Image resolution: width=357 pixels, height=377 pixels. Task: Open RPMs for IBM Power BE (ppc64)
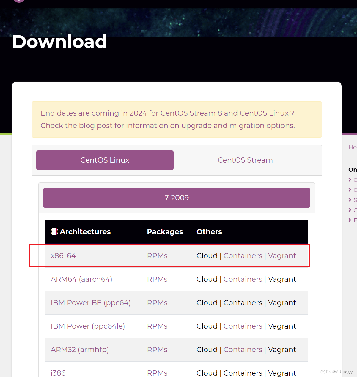(x=157, y=303)
